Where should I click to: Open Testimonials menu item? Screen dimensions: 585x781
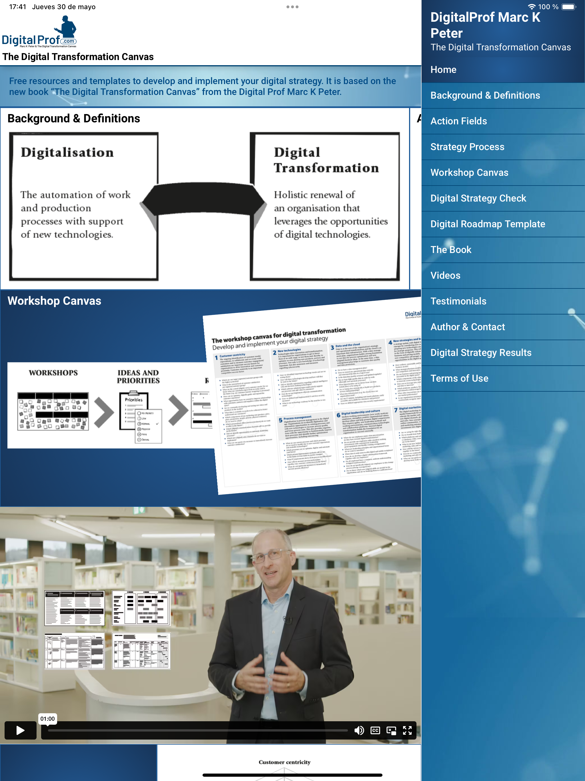coord(503,301)
